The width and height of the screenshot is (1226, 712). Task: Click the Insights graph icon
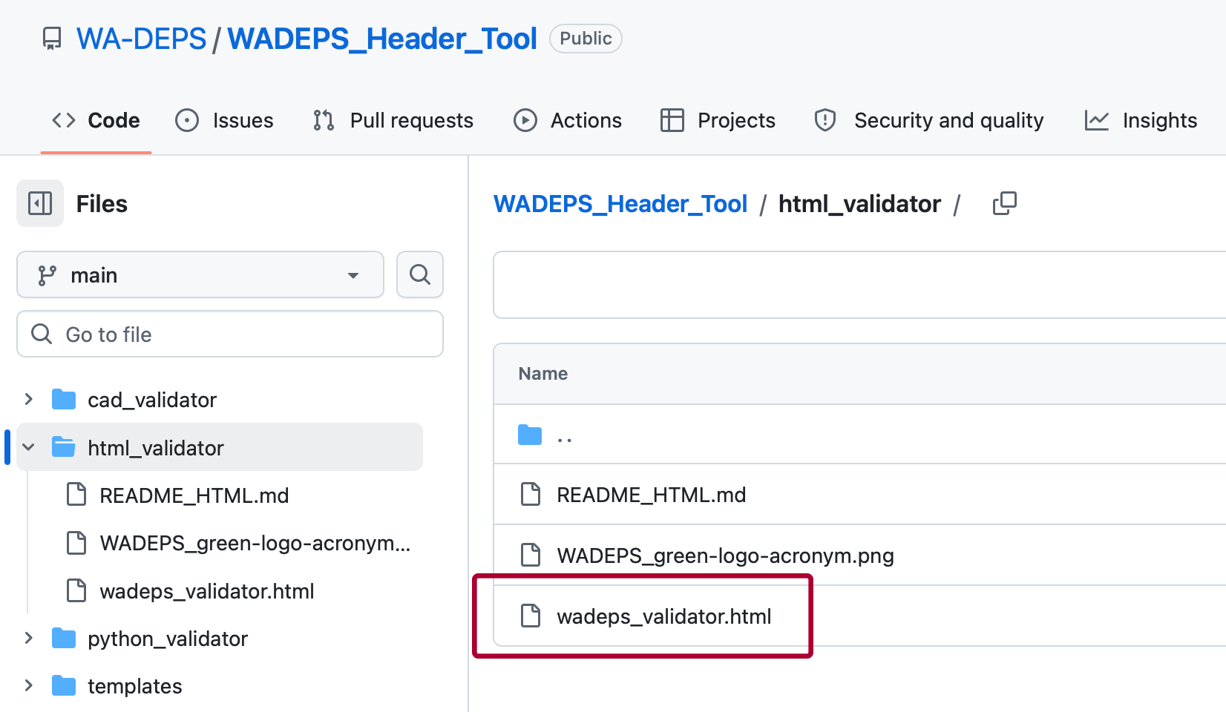pyautogui.click(x=1097, y=120)
